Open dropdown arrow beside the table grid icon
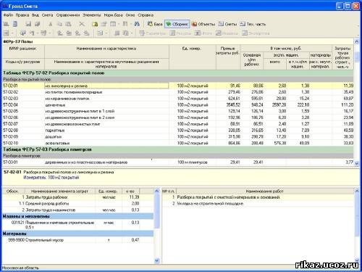Screen dimensions: 362x272 coord(119,24)
